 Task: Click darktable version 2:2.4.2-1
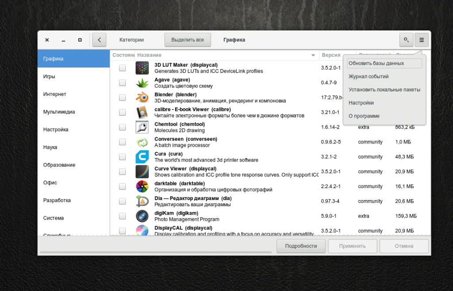(x=330, y=187)
